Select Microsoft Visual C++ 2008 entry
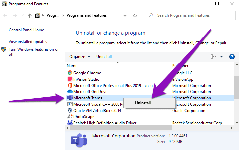Image resolution: width=239 pixels, height=150 pixels. (x=98, y=104)
